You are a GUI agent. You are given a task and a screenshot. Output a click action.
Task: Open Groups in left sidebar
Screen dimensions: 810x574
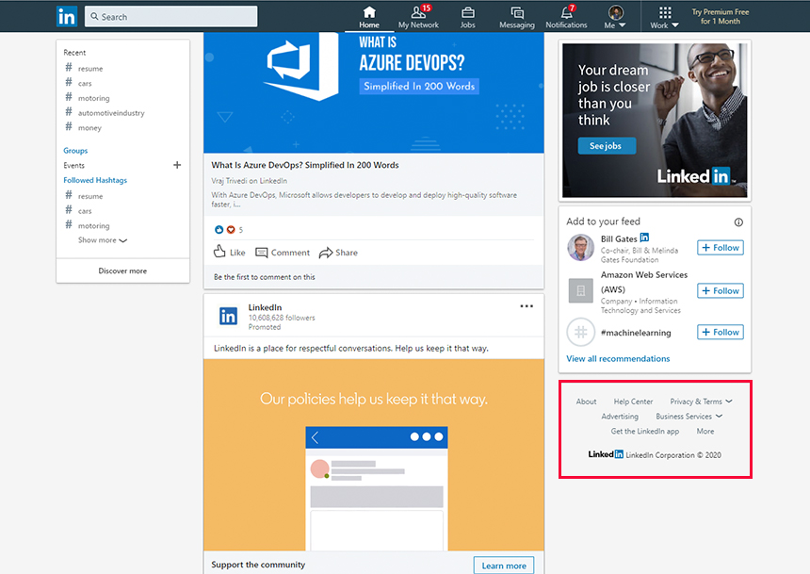(x=75, y=151)
